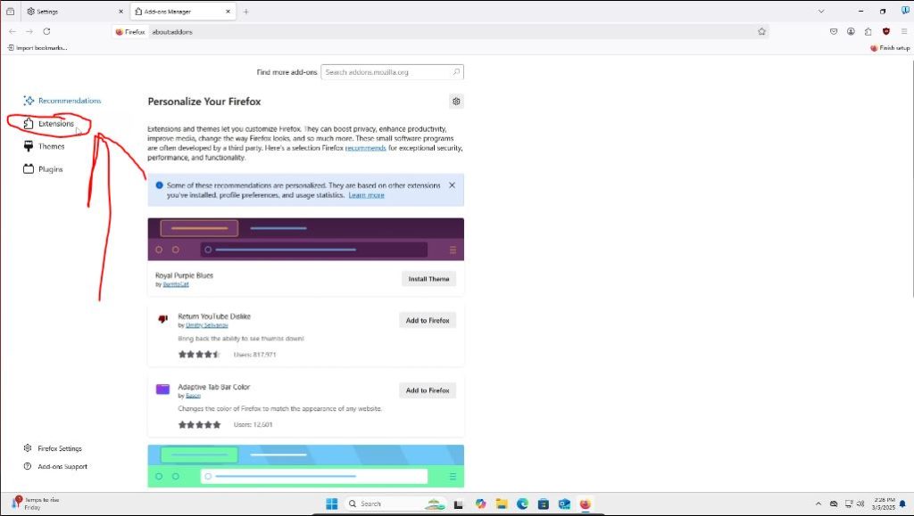
Task: Open the Firefox View icon left of tabs
Action: [10, 11]
